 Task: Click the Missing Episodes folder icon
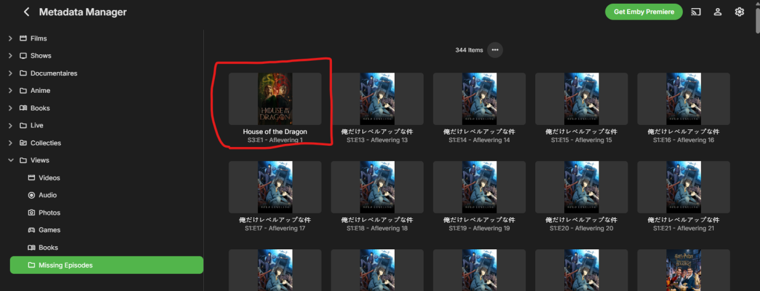pos(32,265)
